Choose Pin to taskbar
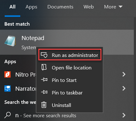Screen dimensions: 136x121 coord(70,93)
